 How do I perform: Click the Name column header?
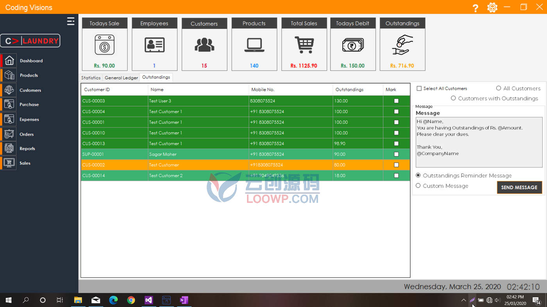198,89
